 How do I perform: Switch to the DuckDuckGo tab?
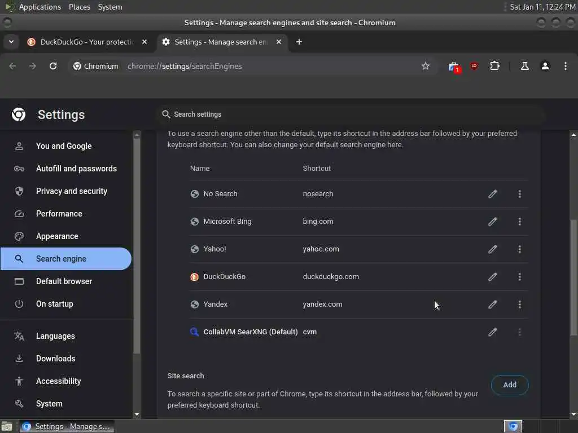tap(87, 42)
